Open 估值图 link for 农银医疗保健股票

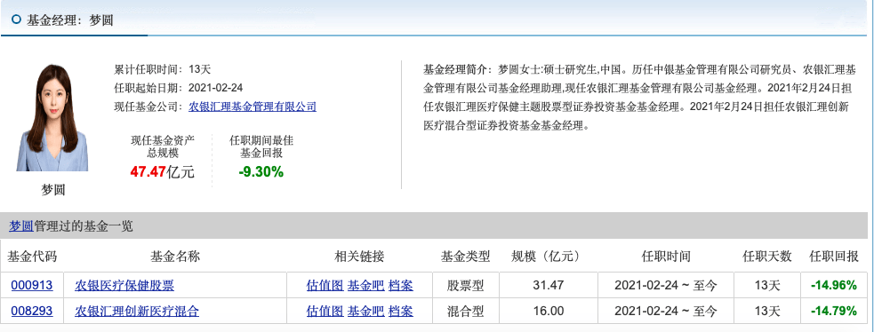325,285
